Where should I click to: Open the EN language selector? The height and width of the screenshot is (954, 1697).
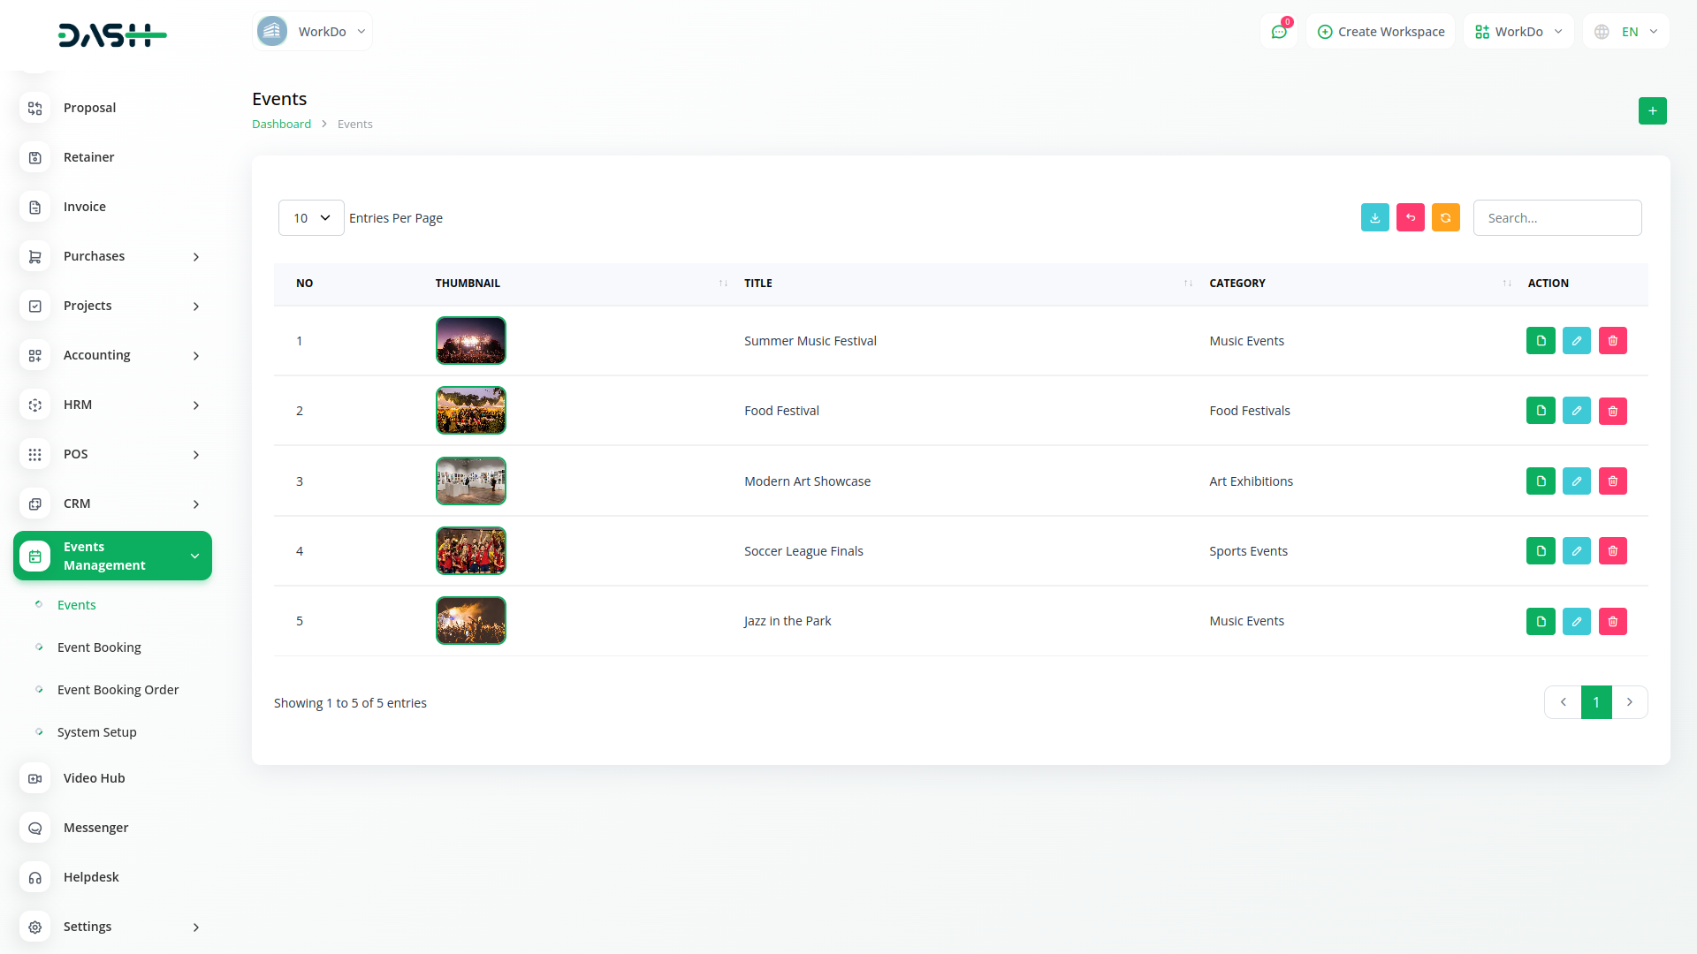point(1626,32)
